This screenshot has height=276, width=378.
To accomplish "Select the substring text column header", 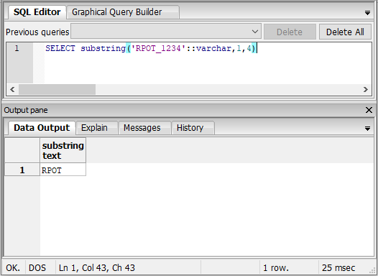I will (x=63, y=150).
